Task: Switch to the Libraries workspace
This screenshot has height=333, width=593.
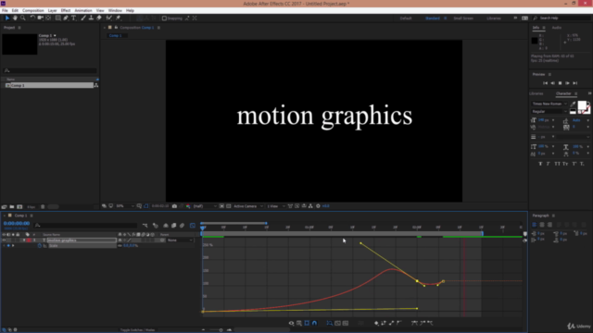Action: click(494, 18)
